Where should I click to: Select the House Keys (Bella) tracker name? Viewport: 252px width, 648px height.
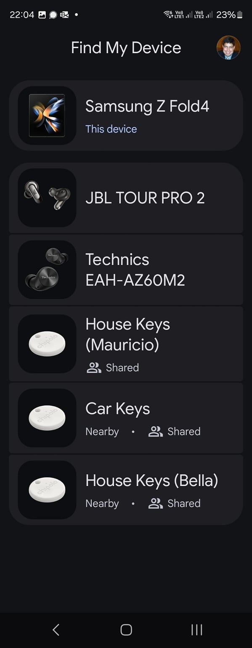[x=151, y=481]
